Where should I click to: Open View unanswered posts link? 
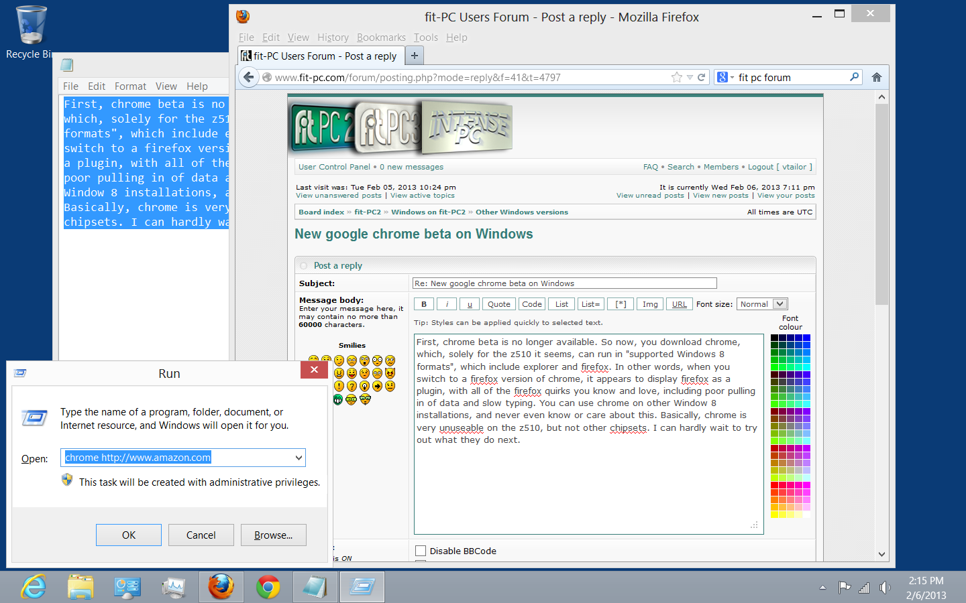click(x=339, y=196)
